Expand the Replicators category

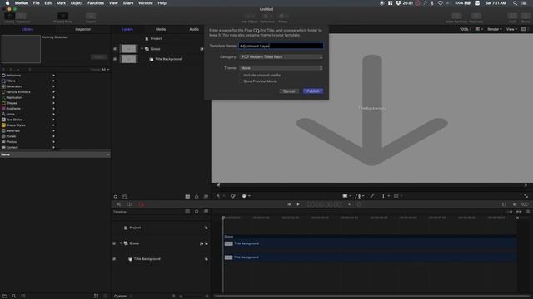[x=53, y=98]
